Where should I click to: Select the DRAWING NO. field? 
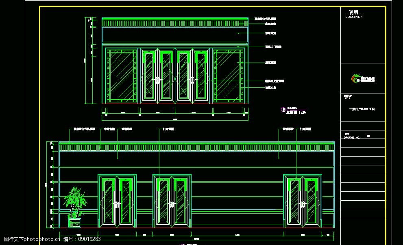point(352,138)
